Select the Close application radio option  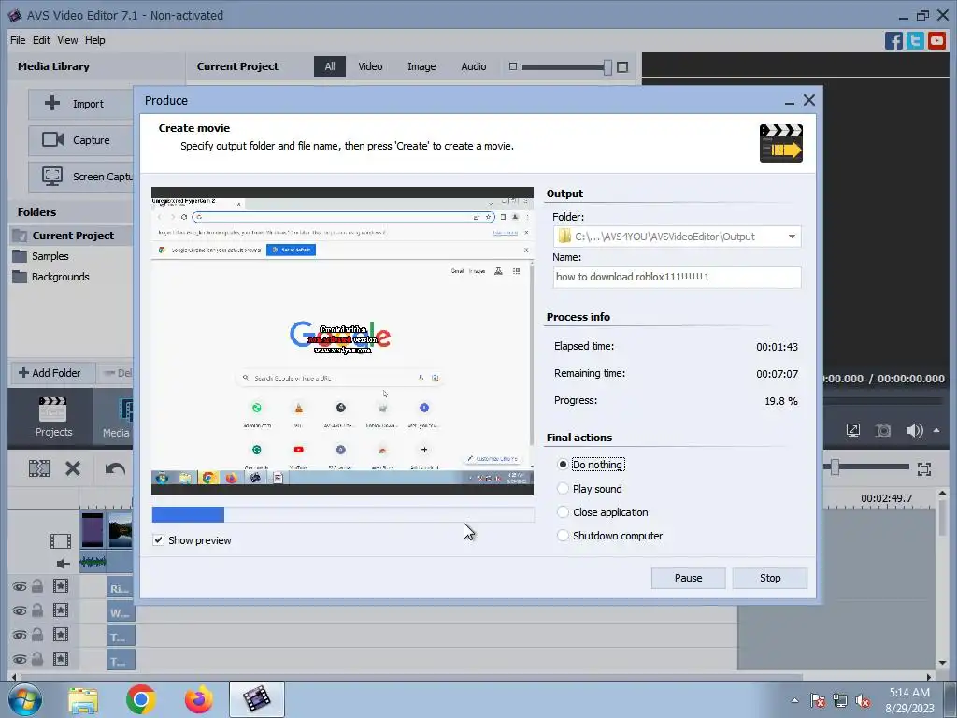click(563, 512)
